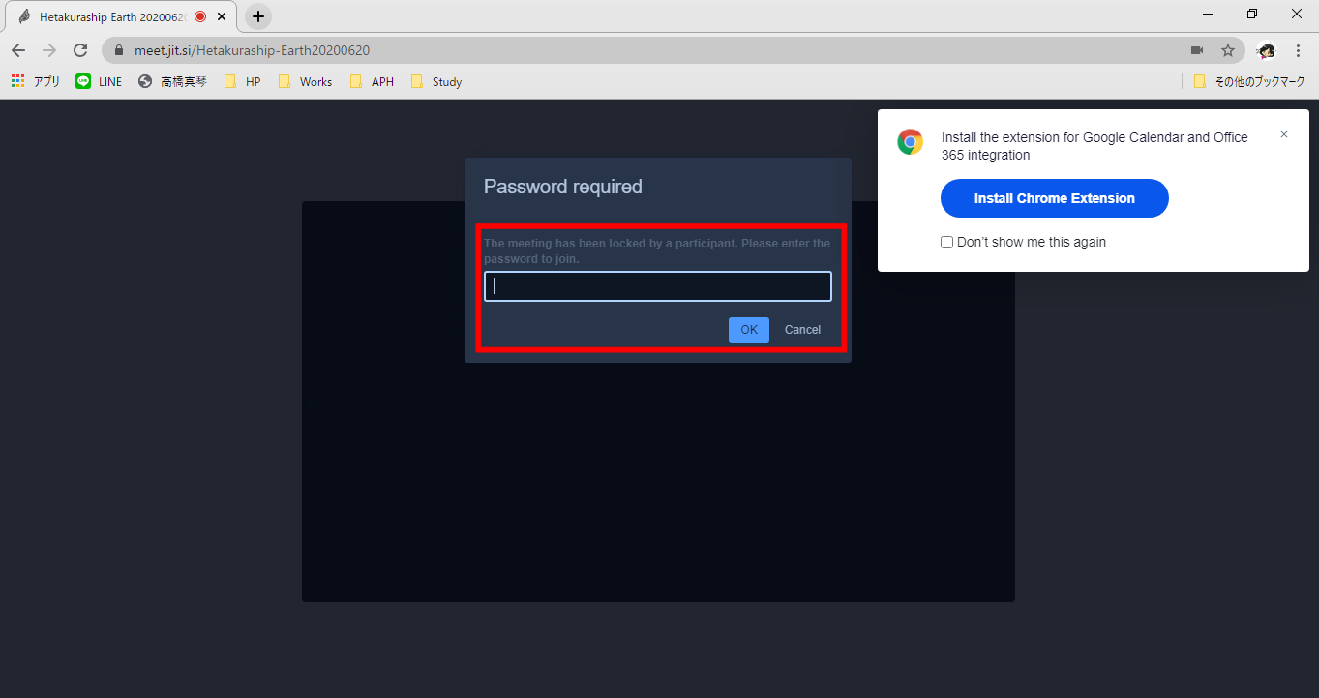1319x698 pixels.
Task: Click the camera permission icon in address bar
Action: pyautogui.click(x=1197, y=50)
